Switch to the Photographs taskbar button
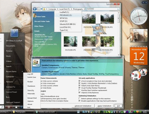149x114 pixels. click(23, 112)
